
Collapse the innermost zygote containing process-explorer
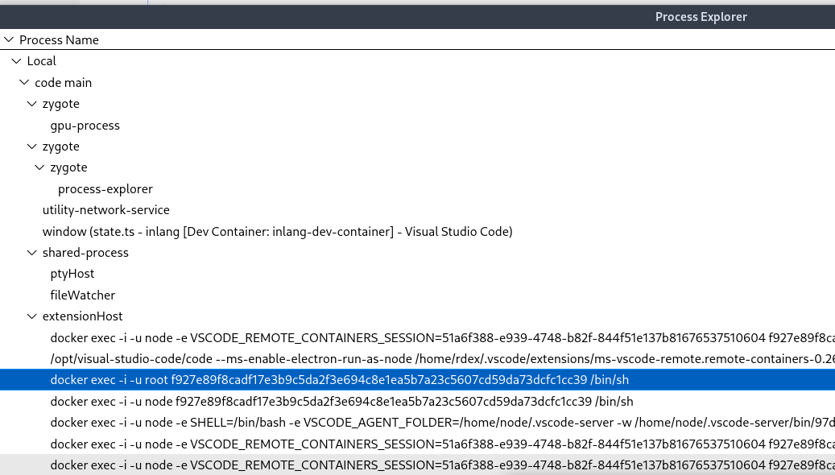point(40,167)
